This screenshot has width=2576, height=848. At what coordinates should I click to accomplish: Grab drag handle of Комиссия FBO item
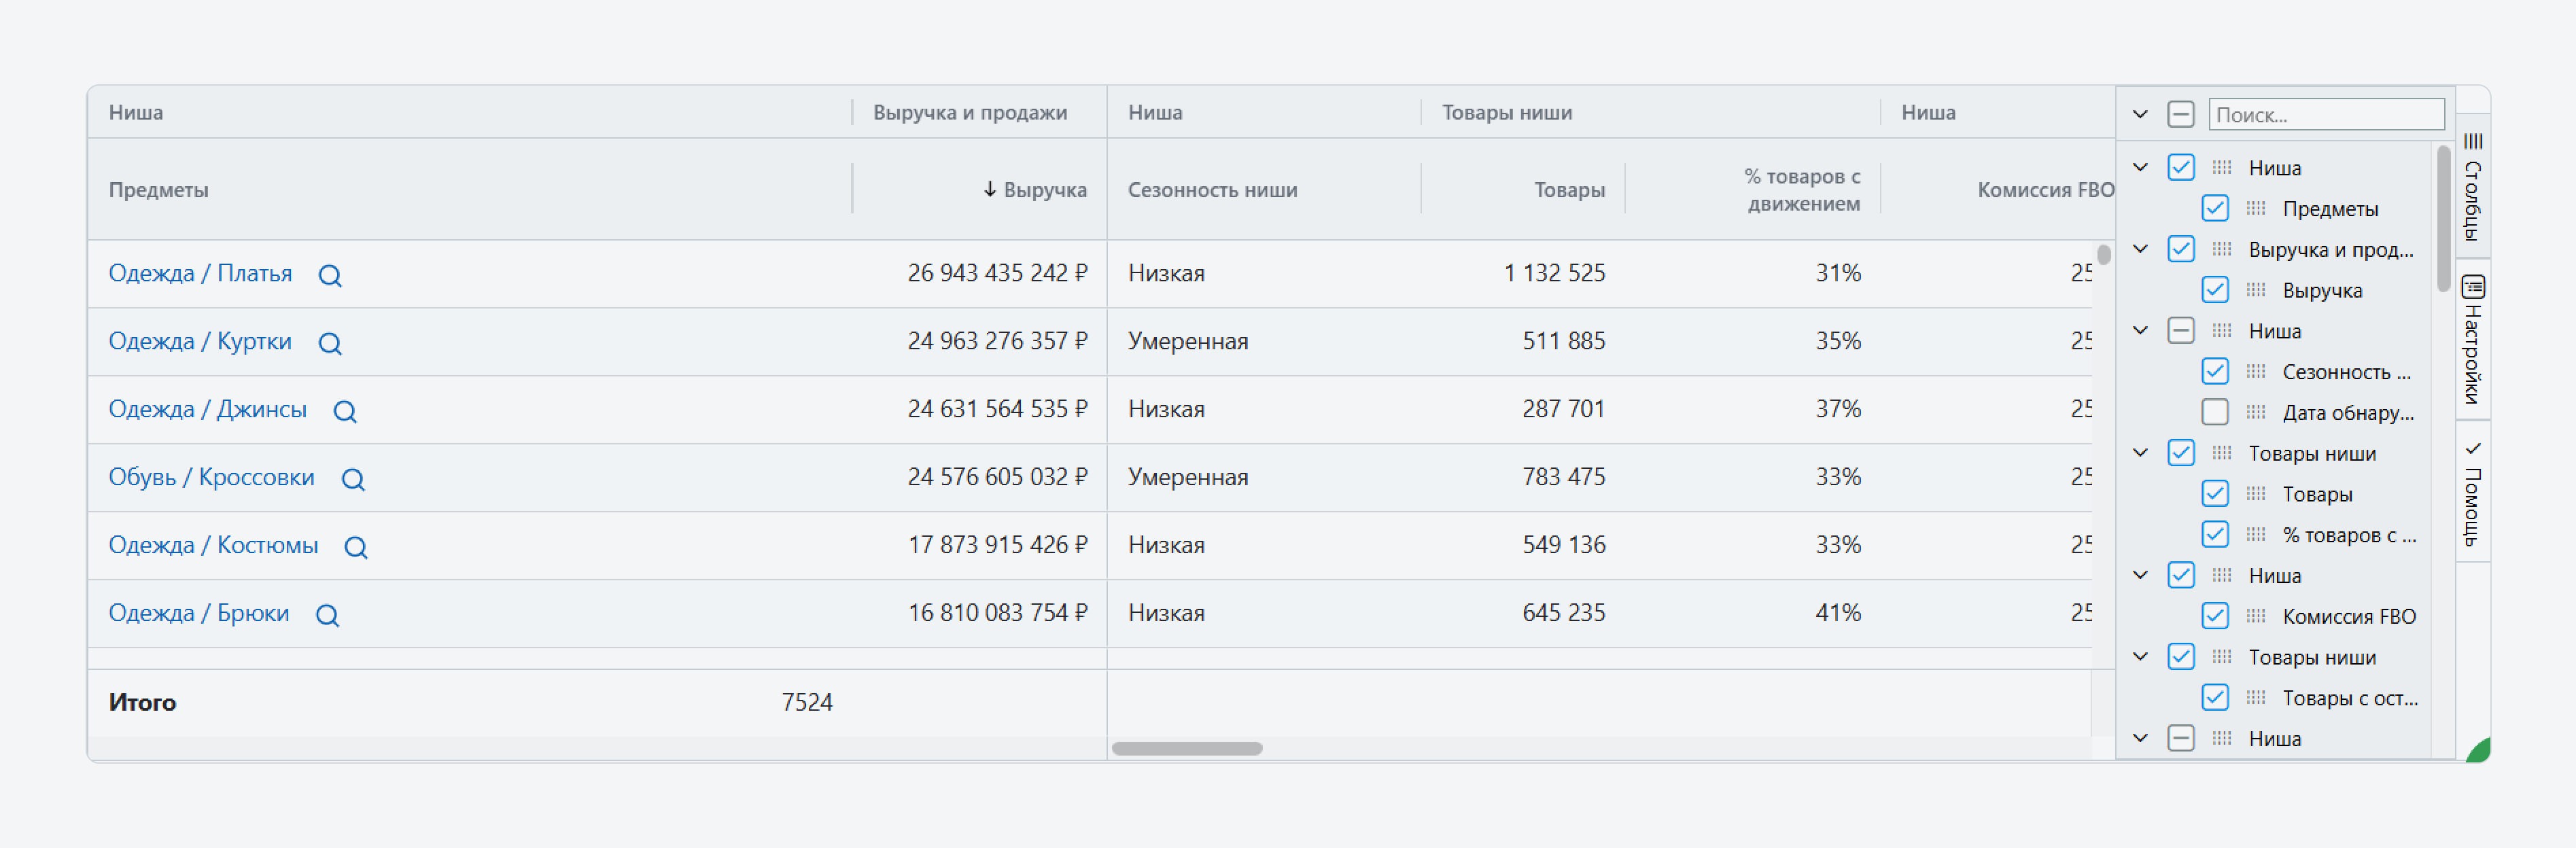[2256, 616]
